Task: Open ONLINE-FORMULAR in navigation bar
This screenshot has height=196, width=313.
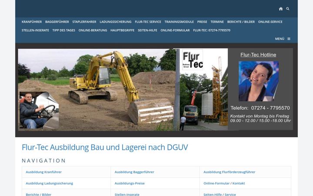Action: (175, 30)
